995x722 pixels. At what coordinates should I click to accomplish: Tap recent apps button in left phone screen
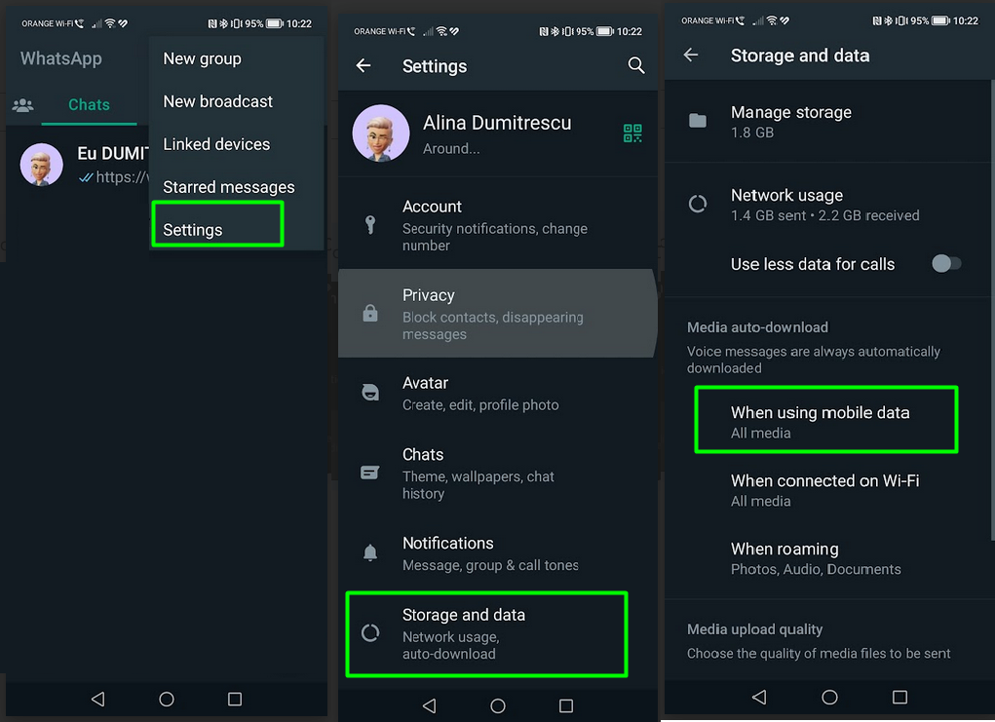(235, 700)
